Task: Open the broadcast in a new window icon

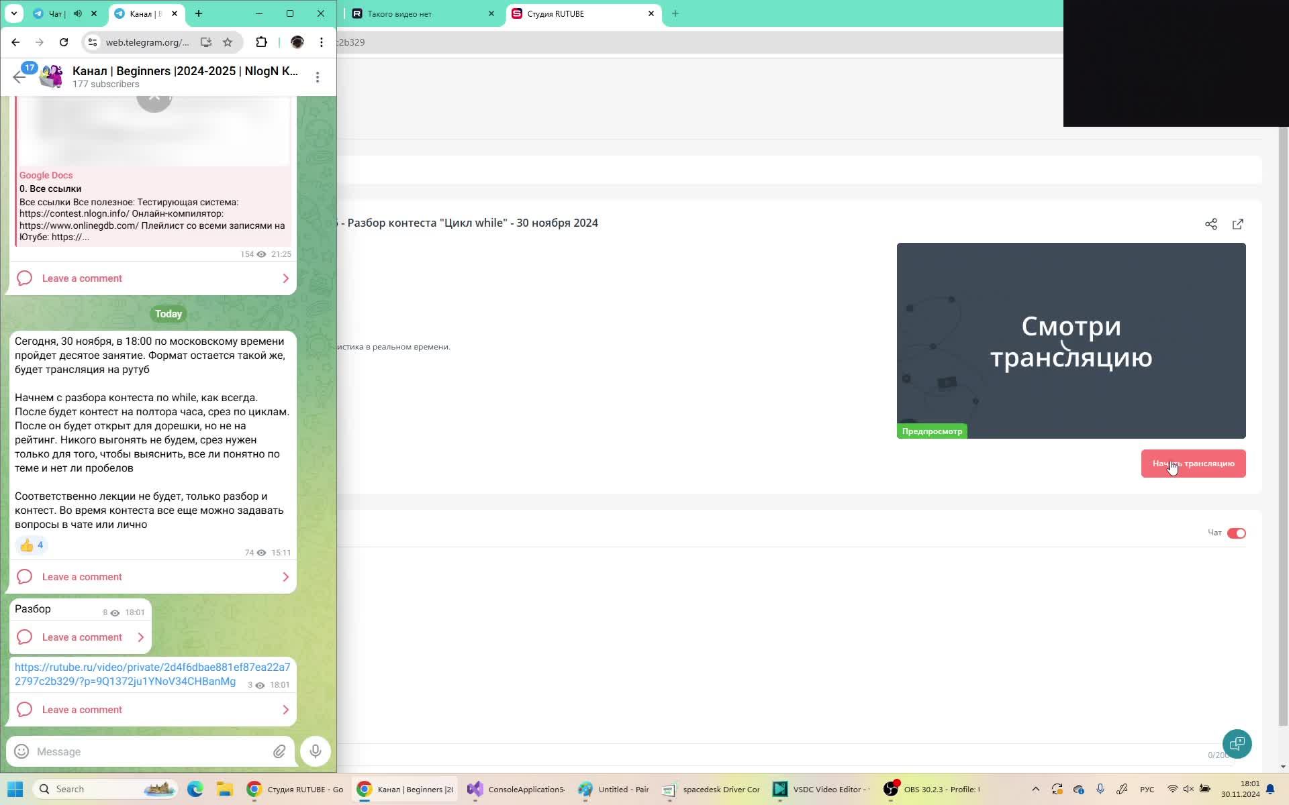Action: point(1237,224)
